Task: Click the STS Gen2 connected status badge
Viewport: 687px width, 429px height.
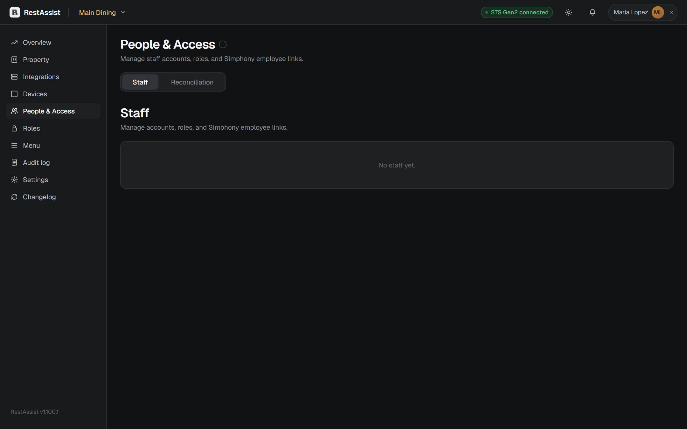Action: click(517, 12)
